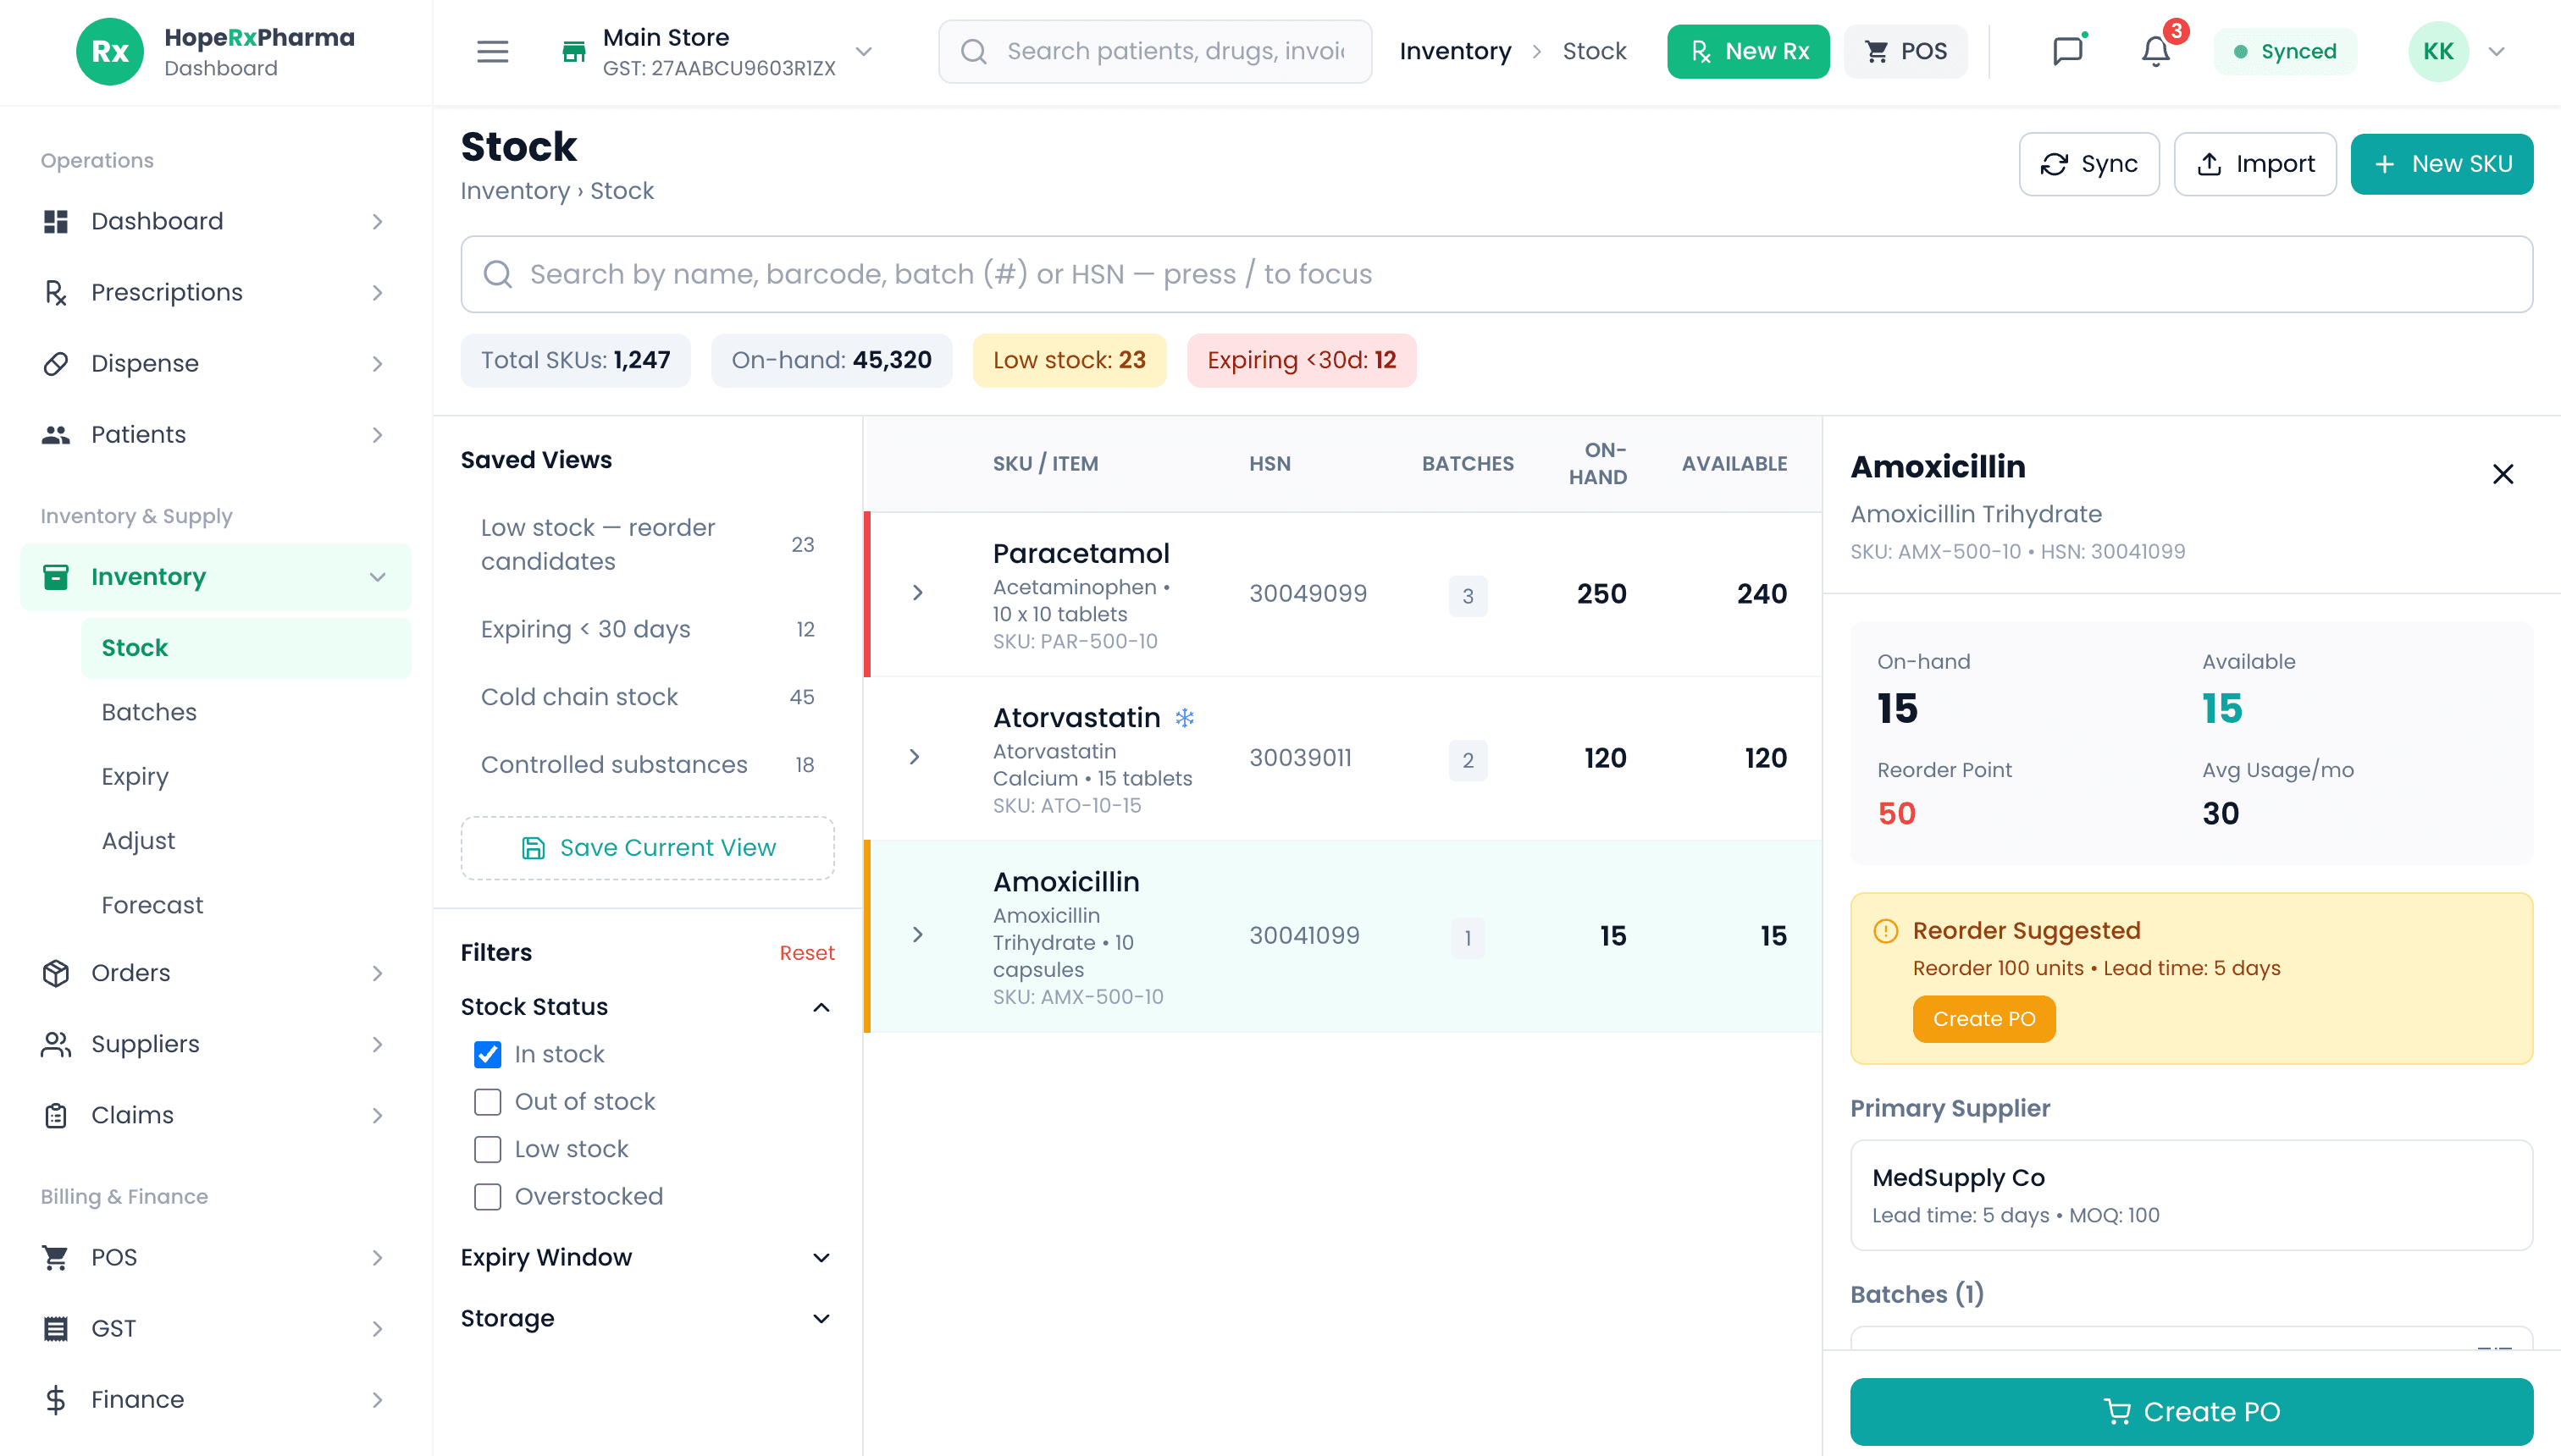This screenshot has width=2561, height=1456.
Task: Click the orange Create PO button
Action: tap(1983, 1019)
